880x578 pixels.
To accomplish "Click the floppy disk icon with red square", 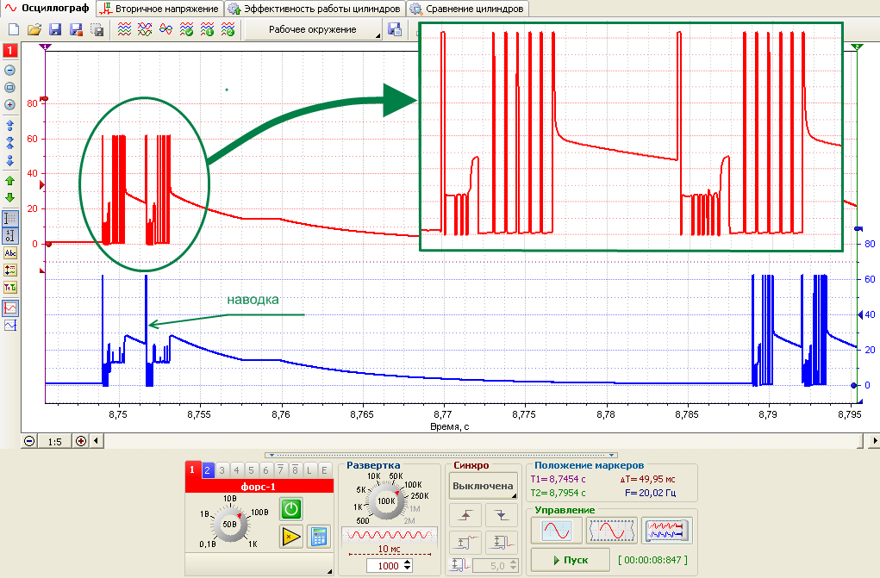I will tap(76, 30).
